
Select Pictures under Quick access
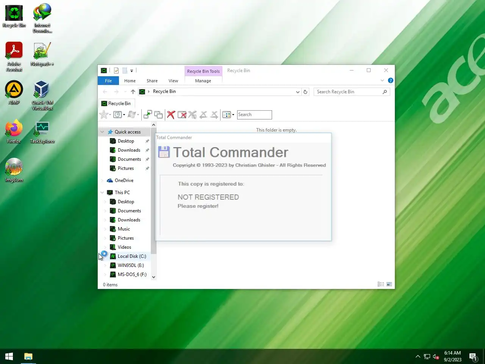pos(126,168)
